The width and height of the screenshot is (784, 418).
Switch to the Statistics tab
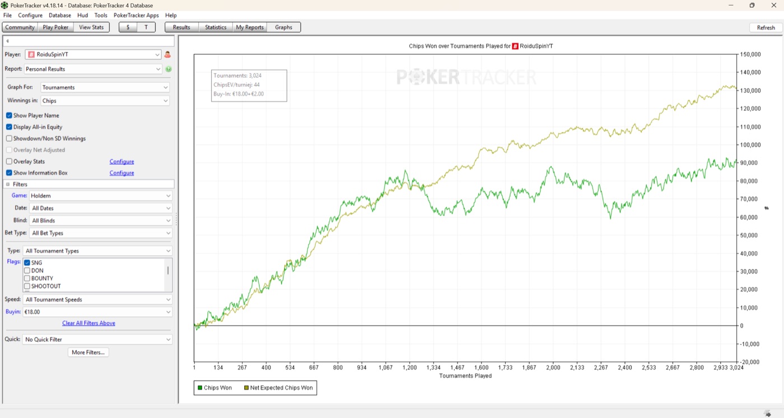tap(216, 27)
